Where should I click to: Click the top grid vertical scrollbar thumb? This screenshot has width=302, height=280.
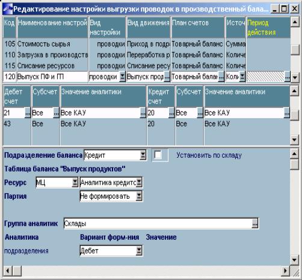pyautogui.click(x=295, y=49)
